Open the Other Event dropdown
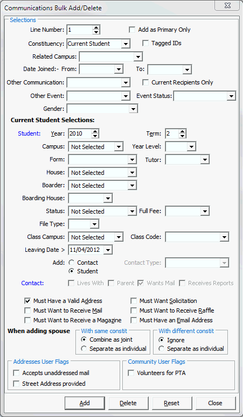Viewport: 243px width, 417px height. click(x=125, y=96)
